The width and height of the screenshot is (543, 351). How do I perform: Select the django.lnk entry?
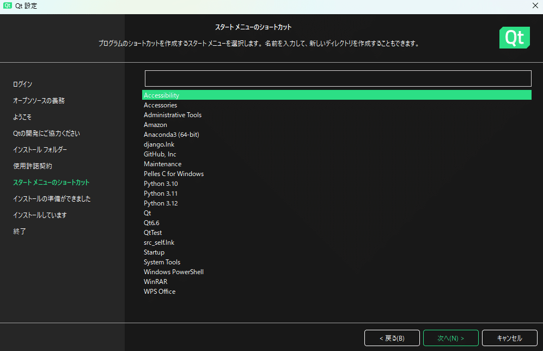pyautogui.click(x=337, y=144)
